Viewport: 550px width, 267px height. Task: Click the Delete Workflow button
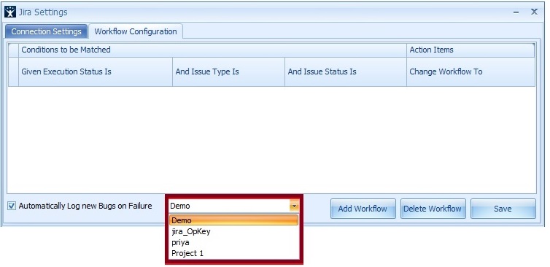(x=433, y=209)
